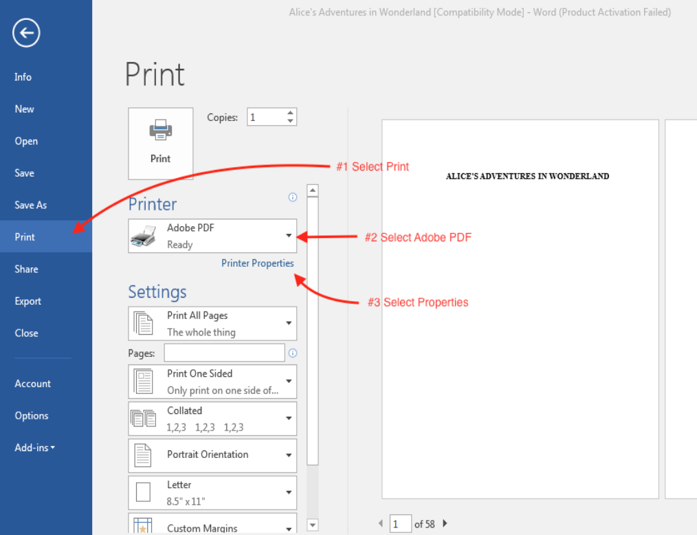The image size is (697, 535).
Task: Click the Custom Margins icon
Action: point(143,525)
